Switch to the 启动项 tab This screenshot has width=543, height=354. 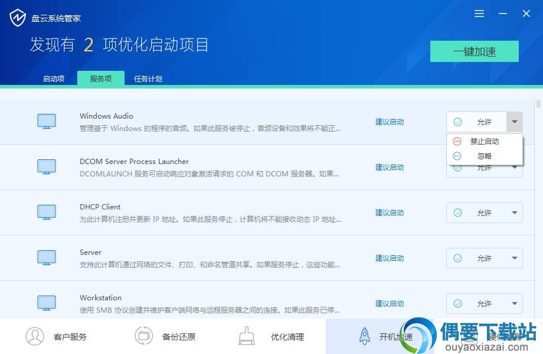54,78
